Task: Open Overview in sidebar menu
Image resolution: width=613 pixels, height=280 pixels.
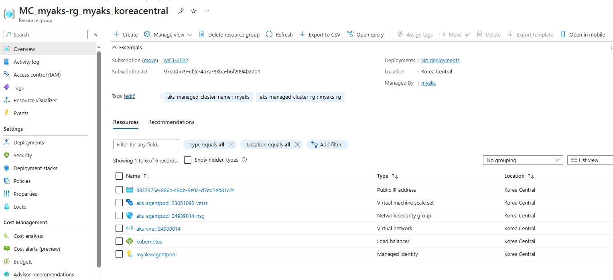Action: click(48, 49)
